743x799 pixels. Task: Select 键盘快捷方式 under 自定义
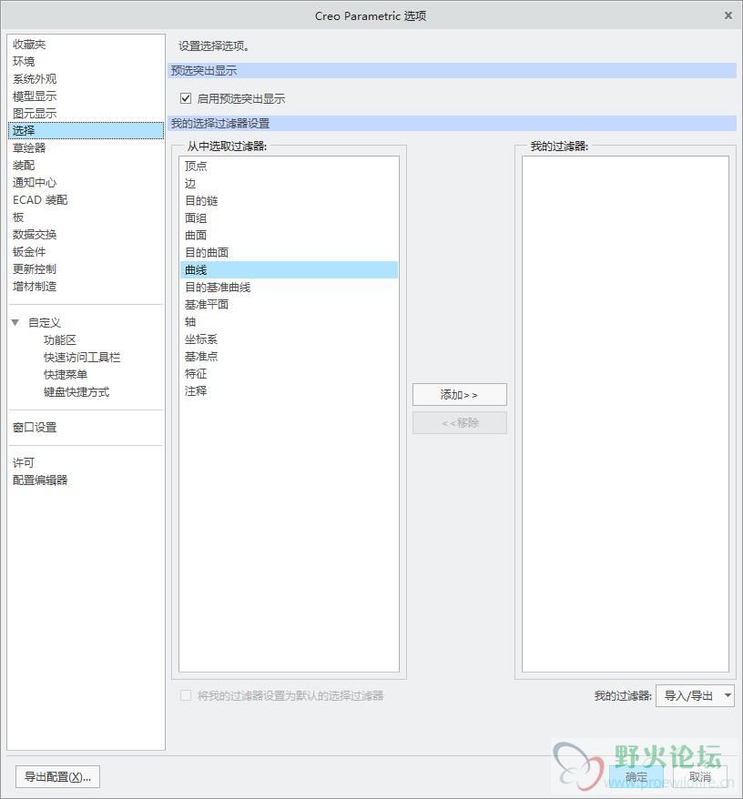(x=76, y=392)
